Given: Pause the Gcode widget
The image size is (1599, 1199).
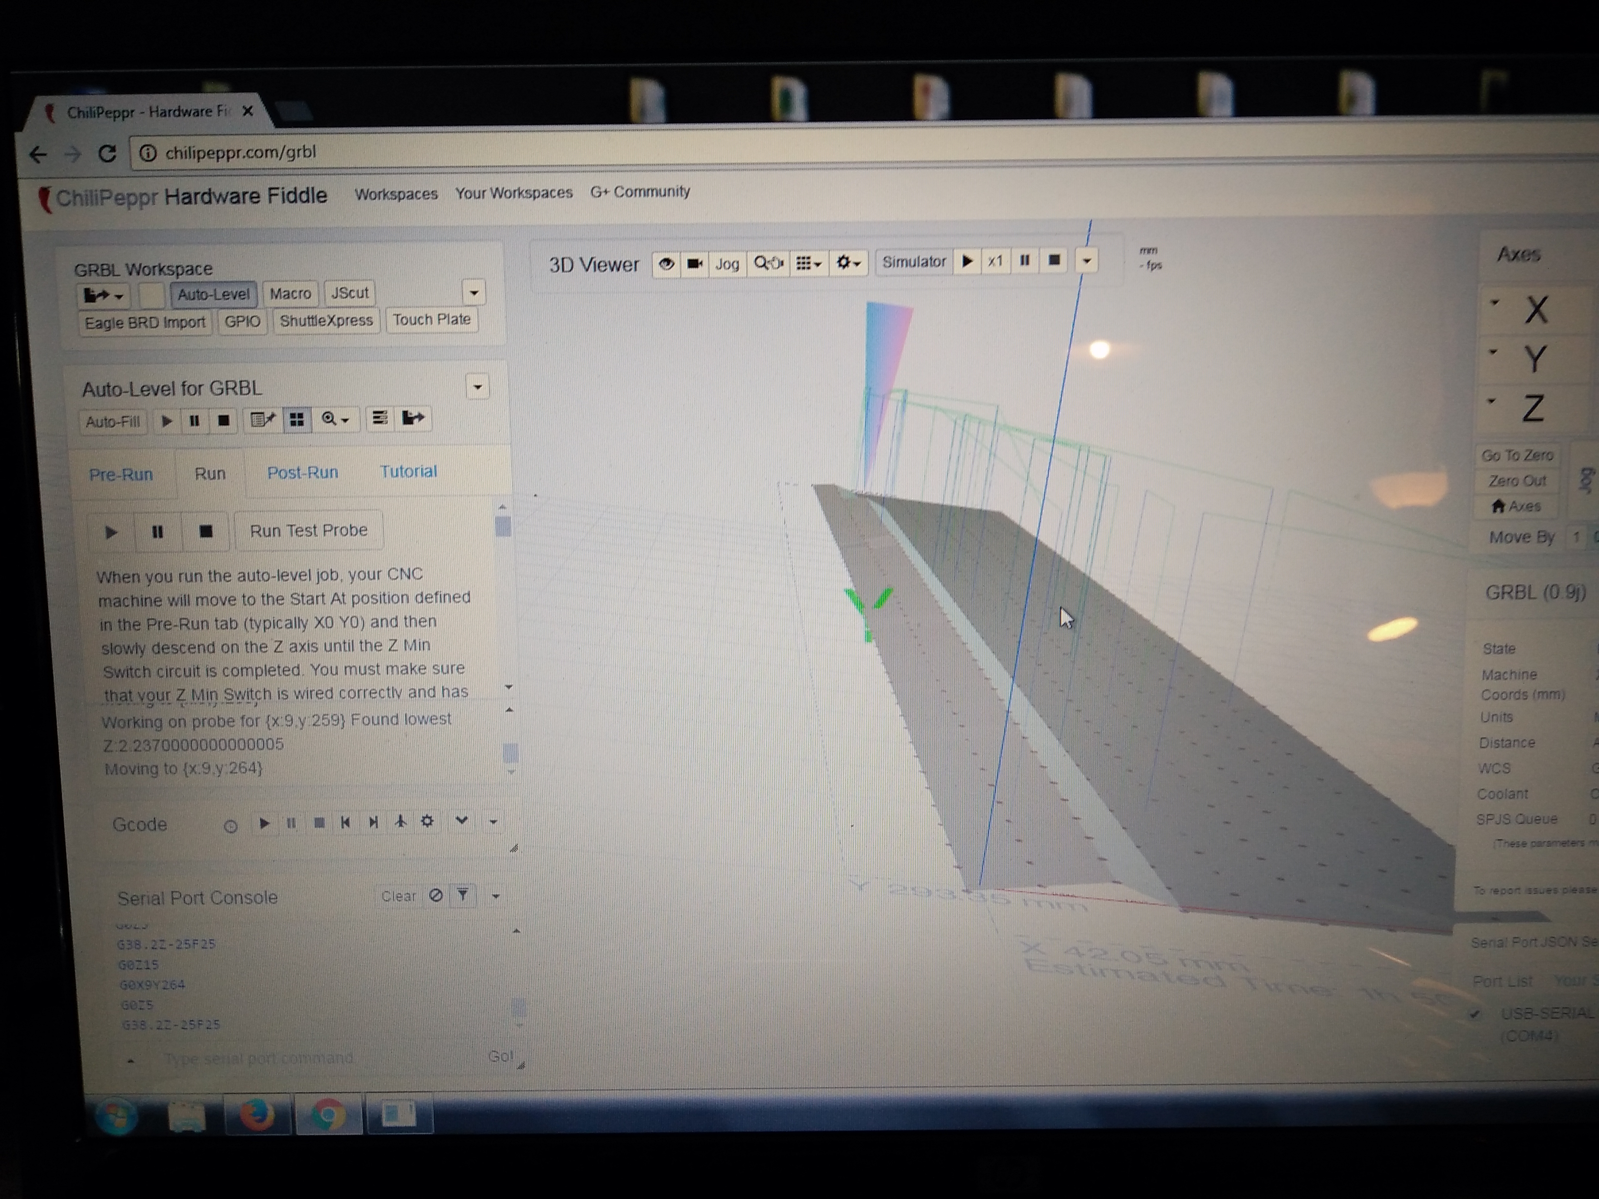Looking at the screenshot, I should coord(291,822).
